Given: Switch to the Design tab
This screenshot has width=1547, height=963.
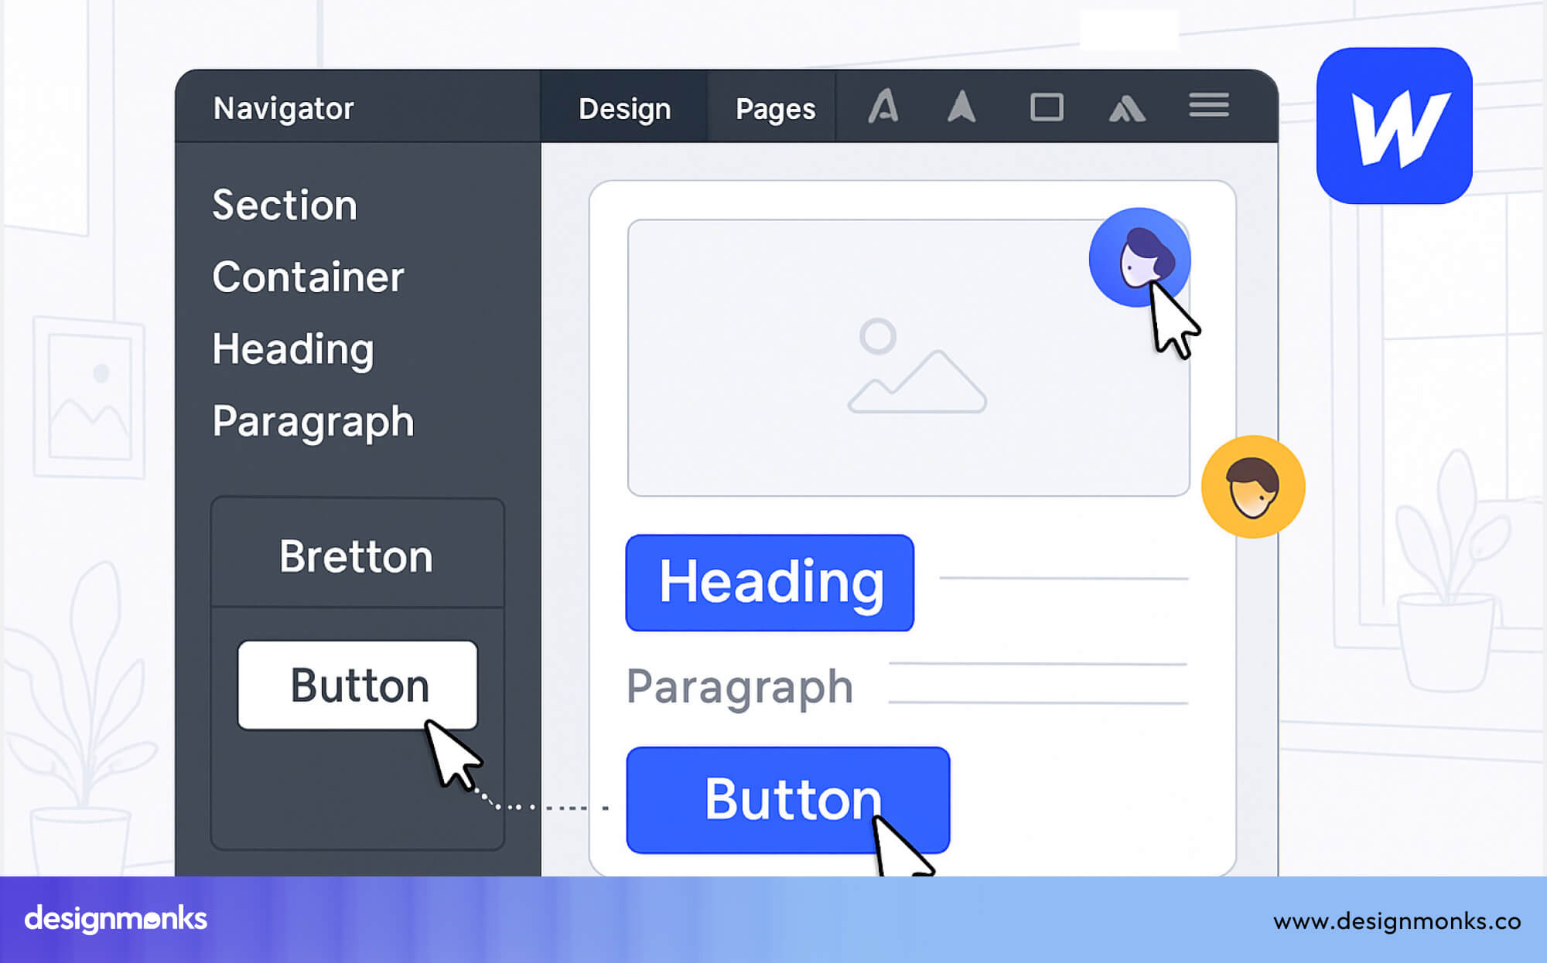Looking at the screenshot, I should [x=623, y=107].
